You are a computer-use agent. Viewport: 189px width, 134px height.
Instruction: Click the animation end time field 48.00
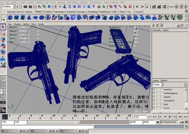pos(149,122)
